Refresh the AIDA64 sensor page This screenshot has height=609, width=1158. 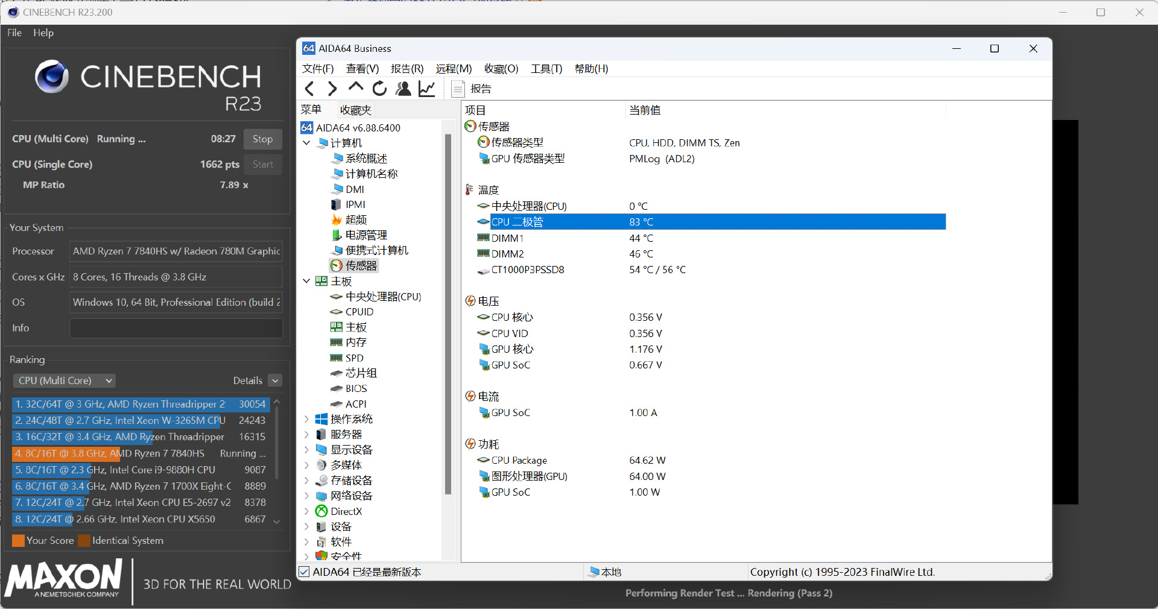pos(379,89)
